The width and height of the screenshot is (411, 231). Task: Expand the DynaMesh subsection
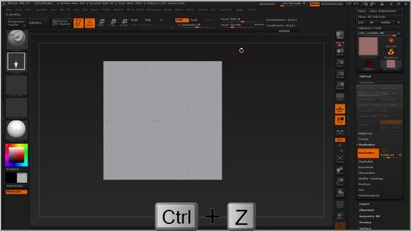coord(365,167)
